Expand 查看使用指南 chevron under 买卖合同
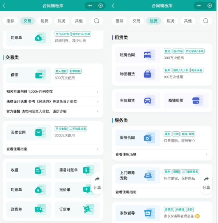Viewport: 218px width, 223px height. [x=97, y=149]
